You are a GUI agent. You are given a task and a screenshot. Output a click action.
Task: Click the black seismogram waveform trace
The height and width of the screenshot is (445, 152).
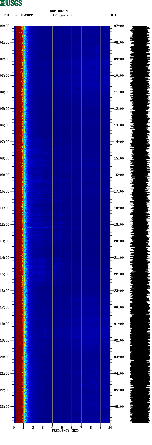(140, 224)
